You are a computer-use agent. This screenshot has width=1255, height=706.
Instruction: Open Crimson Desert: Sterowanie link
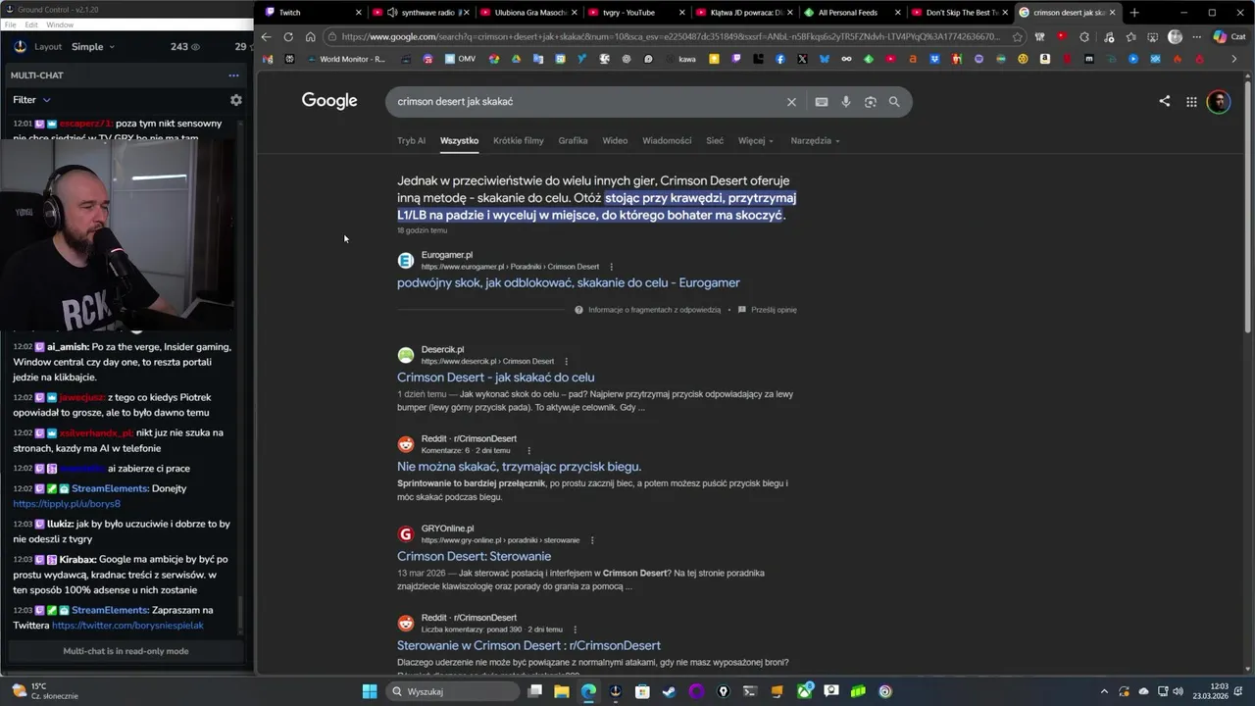click(474, 557)
